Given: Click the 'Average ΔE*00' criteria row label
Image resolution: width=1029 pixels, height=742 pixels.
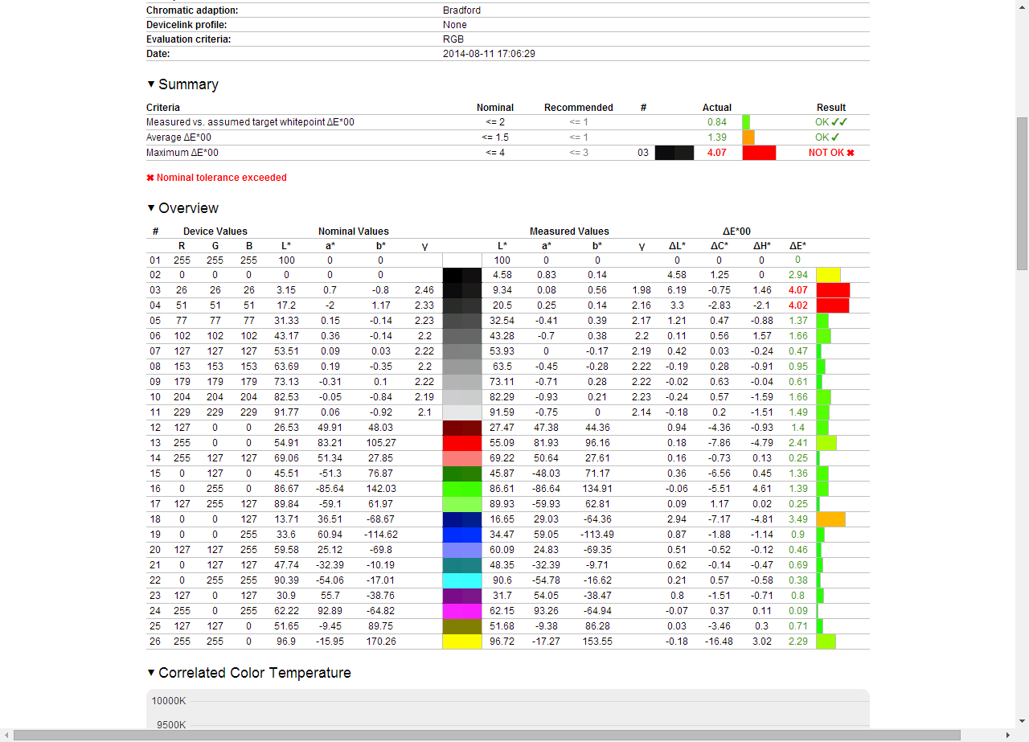Looking at the screenshot, I should (x=178, y=137).
